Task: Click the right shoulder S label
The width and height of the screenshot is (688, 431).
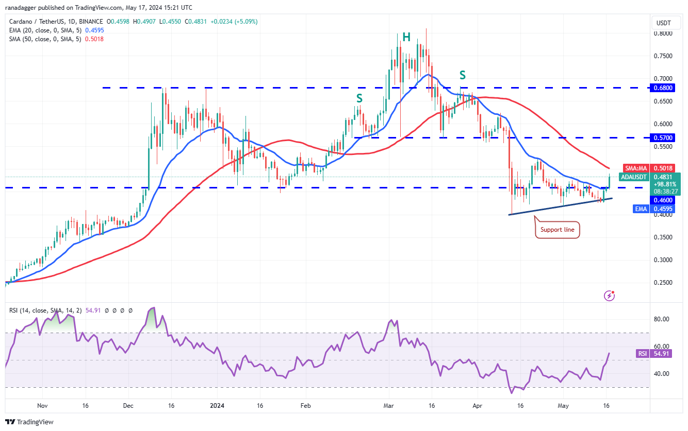Action: pyautogui.click(x=463, y=75)
